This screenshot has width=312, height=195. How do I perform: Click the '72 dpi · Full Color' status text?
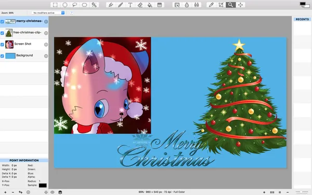point(174,192)
